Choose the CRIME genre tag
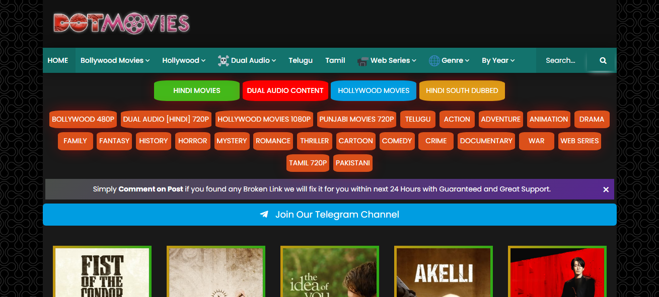This screenshot has width=659, height=297. tap(436, 141)
